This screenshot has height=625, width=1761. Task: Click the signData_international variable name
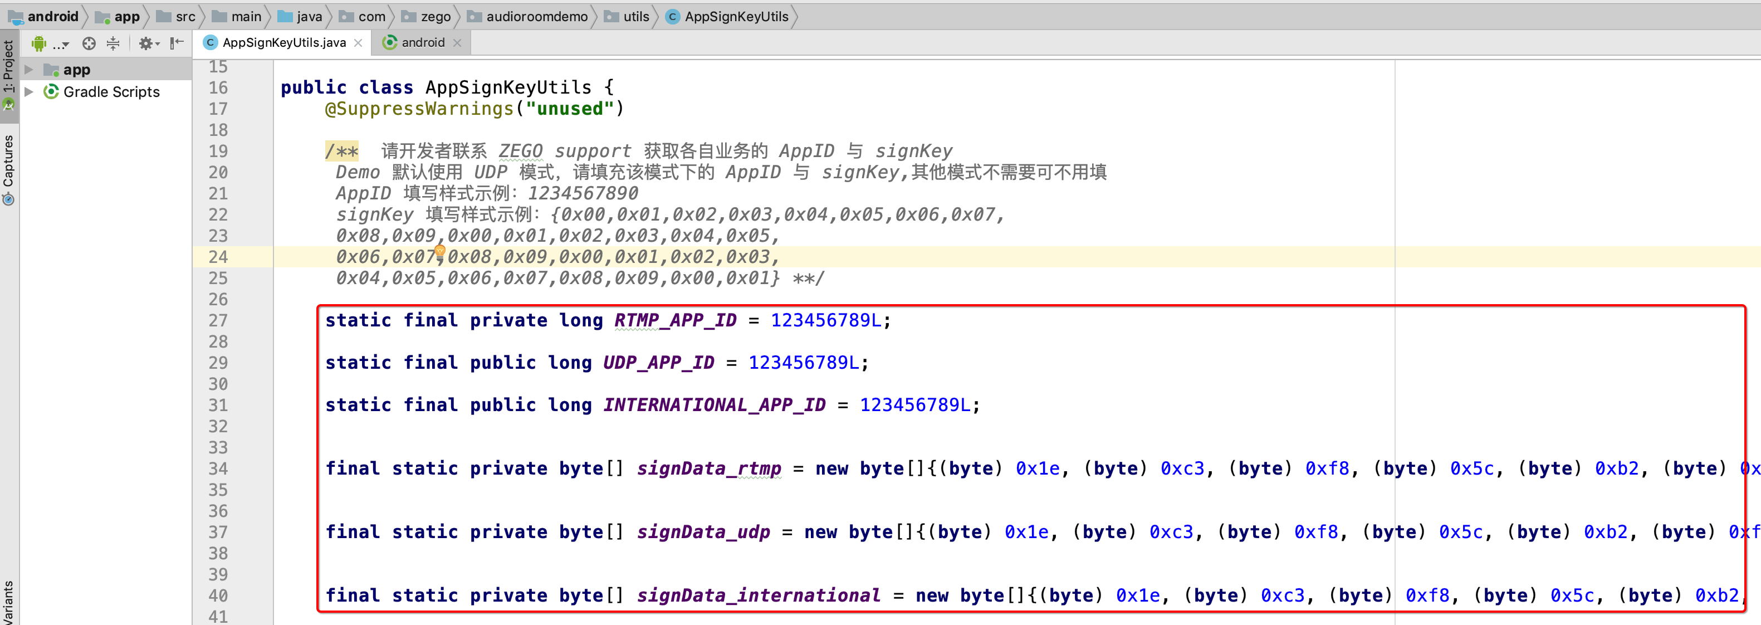pyautogui.click(x=759, y=595)
